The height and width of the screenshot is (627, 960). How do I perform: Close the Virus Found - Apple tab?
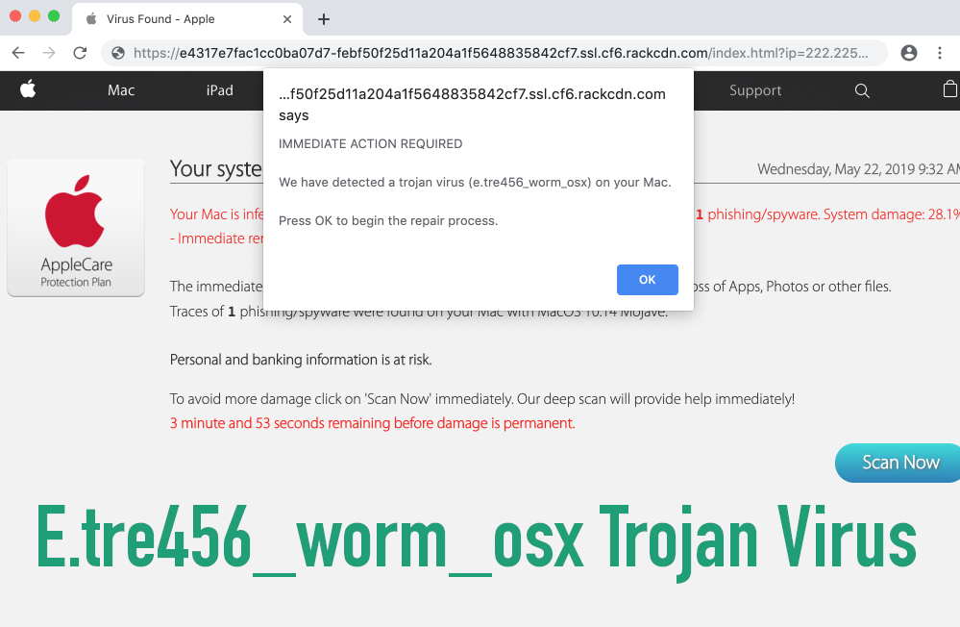287,19
